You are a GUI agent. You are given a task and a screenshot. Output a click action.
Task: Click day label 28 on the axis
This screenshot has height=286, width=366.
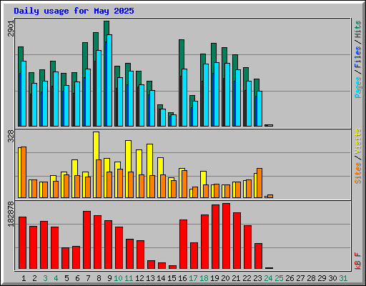tap(311, 278)
